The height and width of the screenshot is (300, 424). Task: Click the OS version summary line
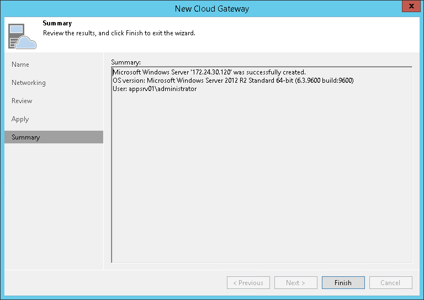click(x=233, y=81)
